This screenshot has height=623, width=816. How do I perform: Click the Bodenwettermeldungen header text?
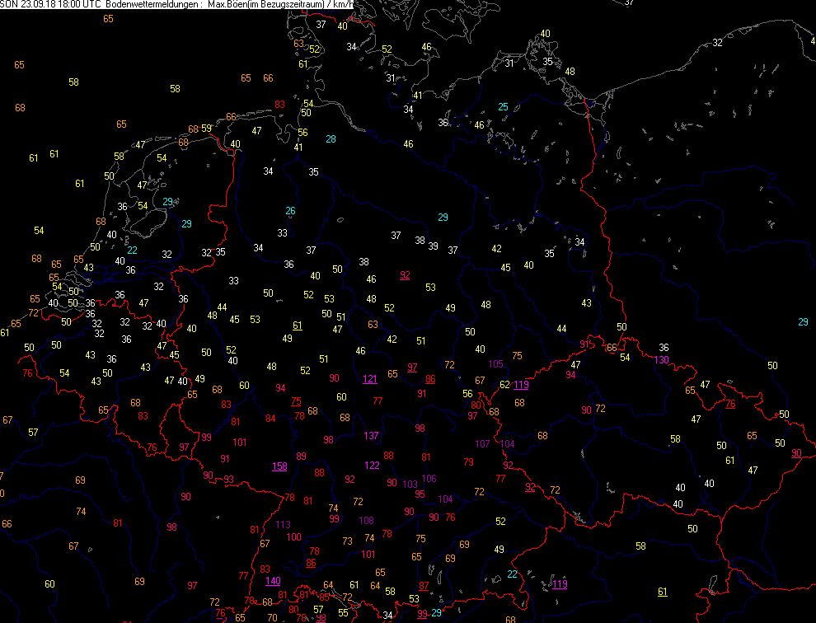(x=153, y=5)
